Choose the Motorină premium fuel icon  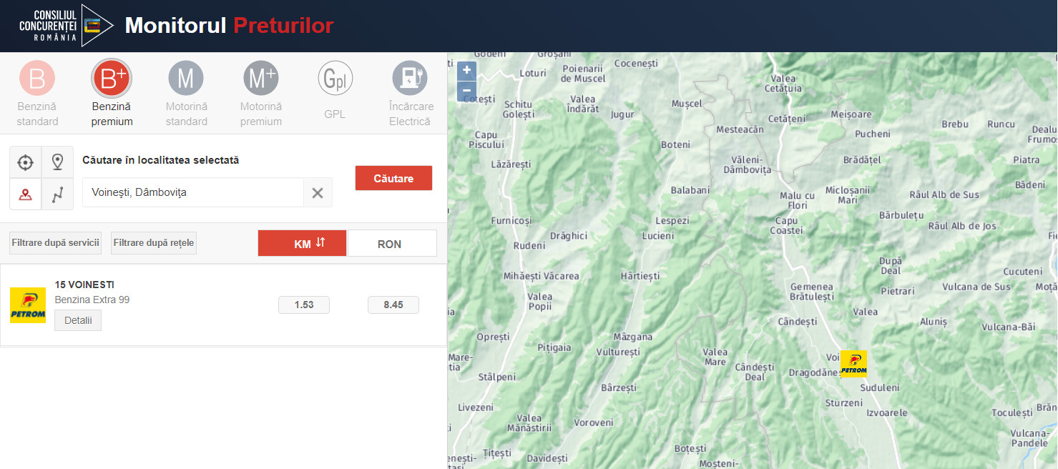(x=260, y=79)
